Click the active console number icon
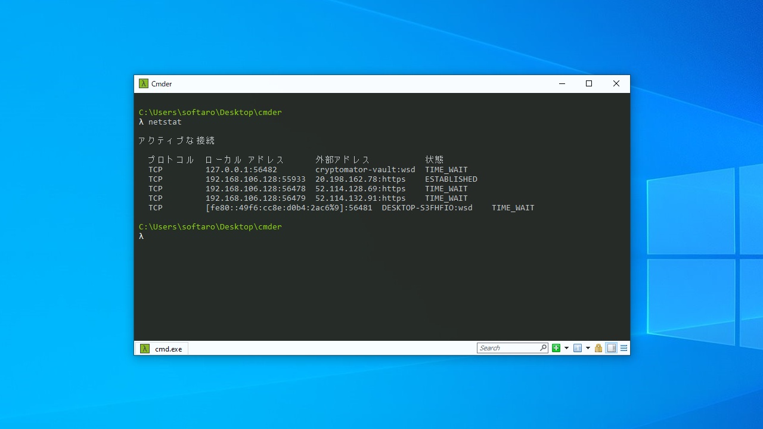 [578, 348]
